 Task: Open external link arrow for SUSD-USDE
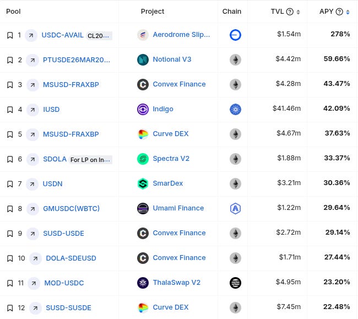32,234
